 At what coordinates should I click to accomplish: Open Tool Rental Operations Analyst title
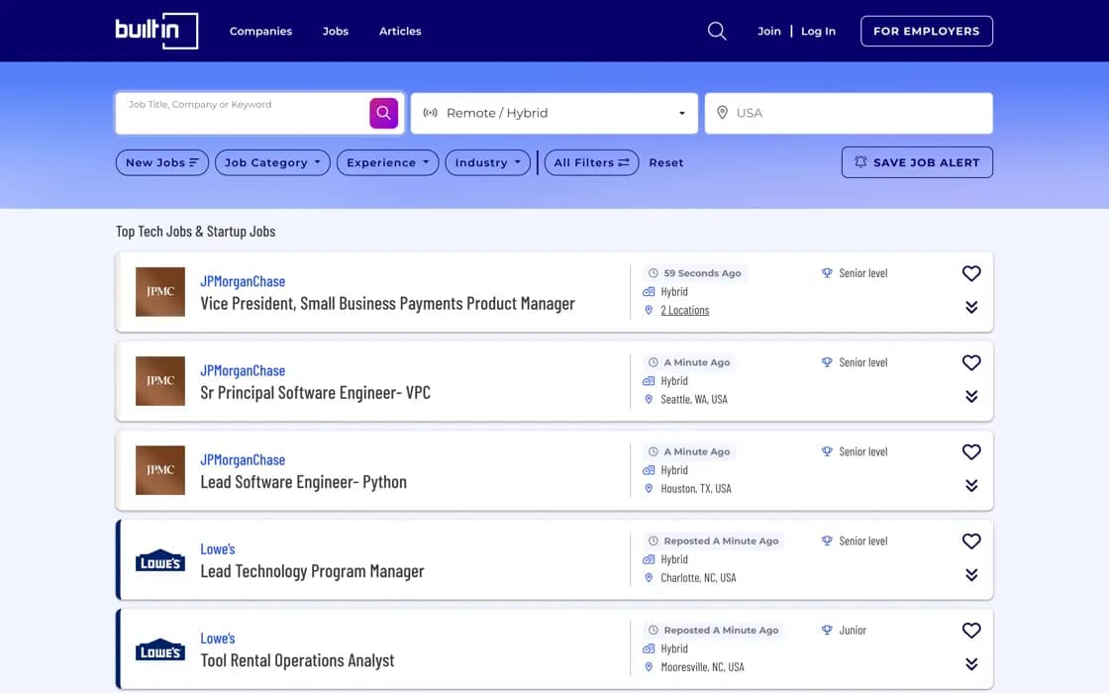pyautogui.click(x=297, y=659)
